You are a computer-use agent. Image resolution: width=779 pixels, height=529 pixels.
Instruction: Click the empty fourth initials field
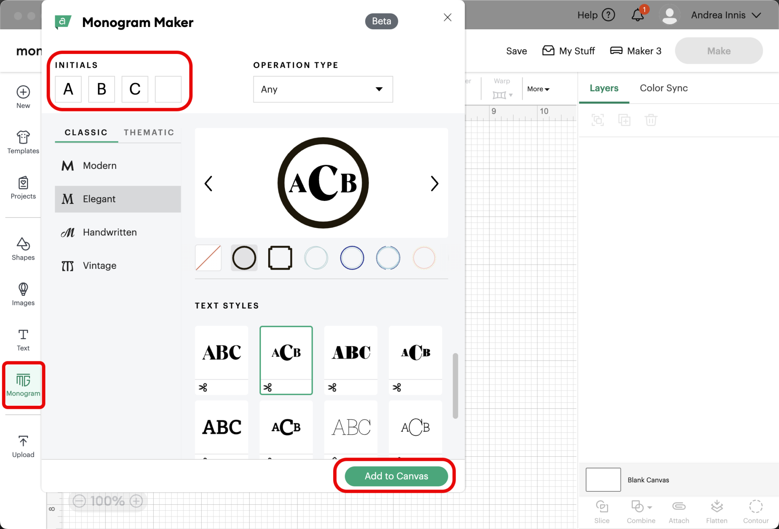(x=168, y=89)
